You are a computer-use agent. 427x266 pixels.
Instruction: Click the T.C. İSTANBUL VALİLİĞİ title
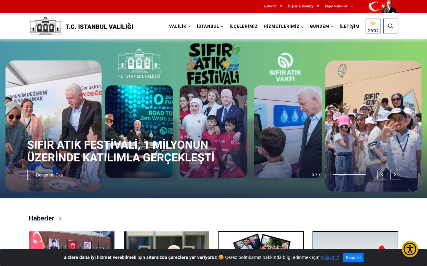pyautogui.click(x=99, y=27)
